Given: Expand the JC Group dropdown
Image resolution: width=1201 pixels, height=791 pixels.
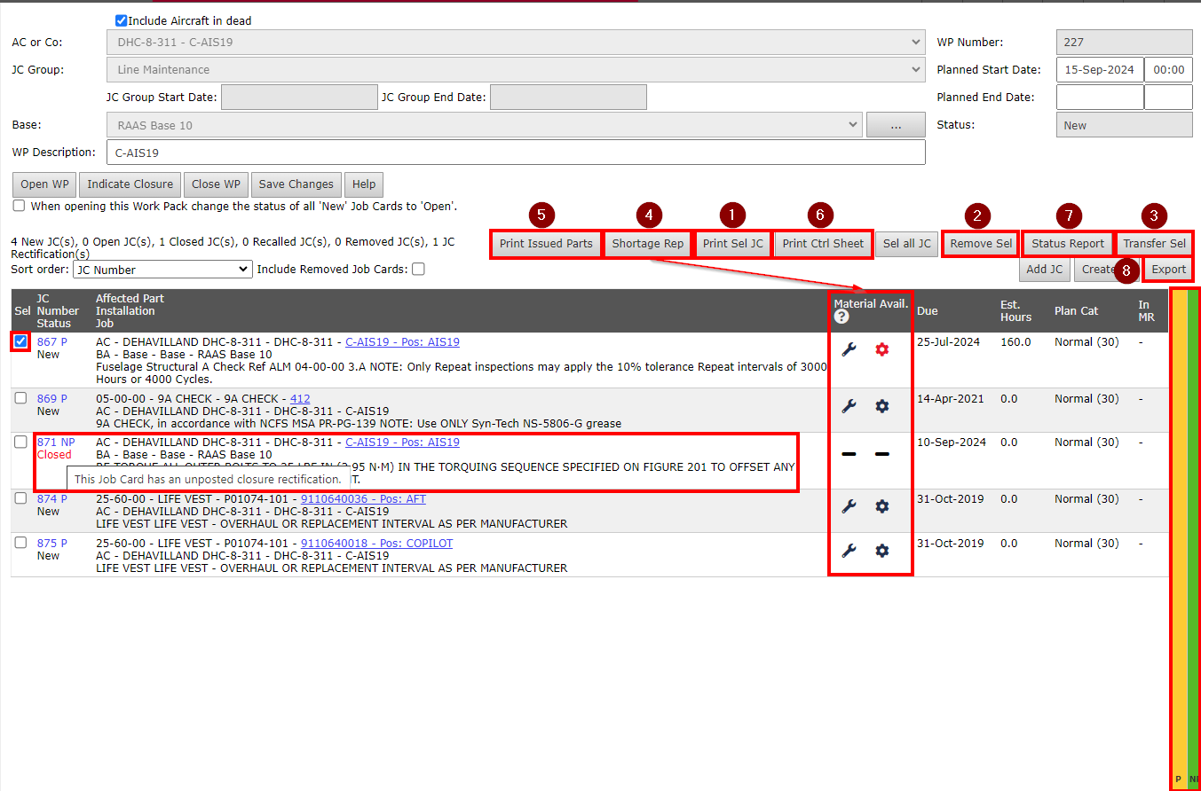Looking at the screenshot, I should click(x=516, y=70).
